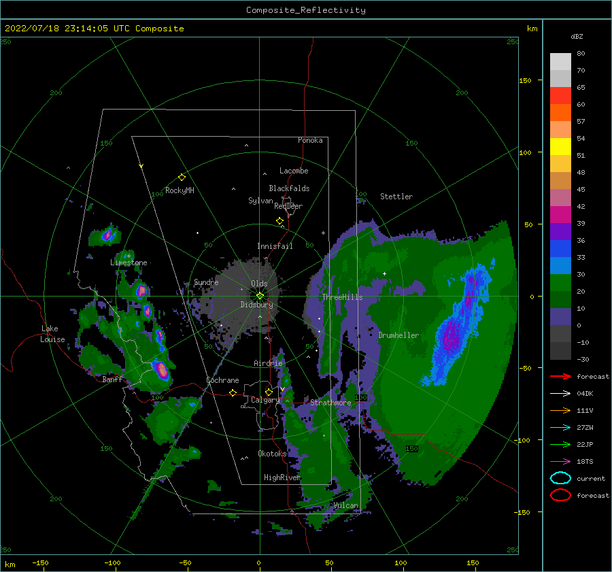This screenshot has height=572, width=612.
Task: Click the Calgary label
Action: [x=265, y=400]
